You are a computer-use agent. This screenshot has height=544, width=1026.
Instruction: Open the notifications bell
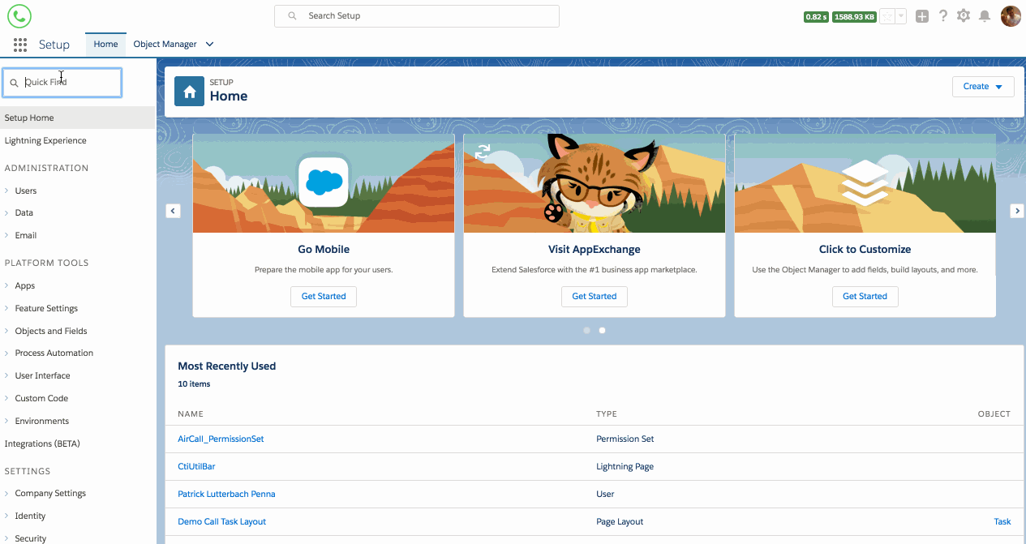985,16
